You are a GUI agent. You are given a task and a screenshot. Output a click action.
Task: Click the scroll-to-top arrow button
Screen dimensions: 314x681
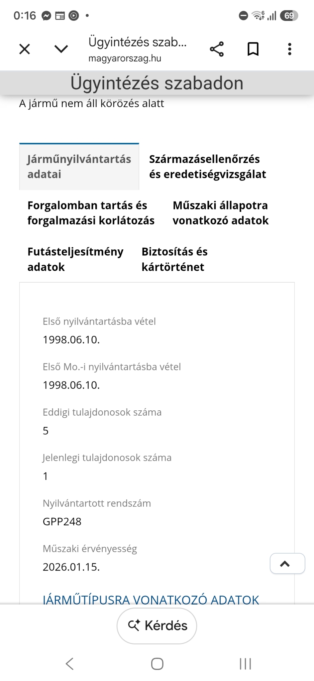click(287, 563)
